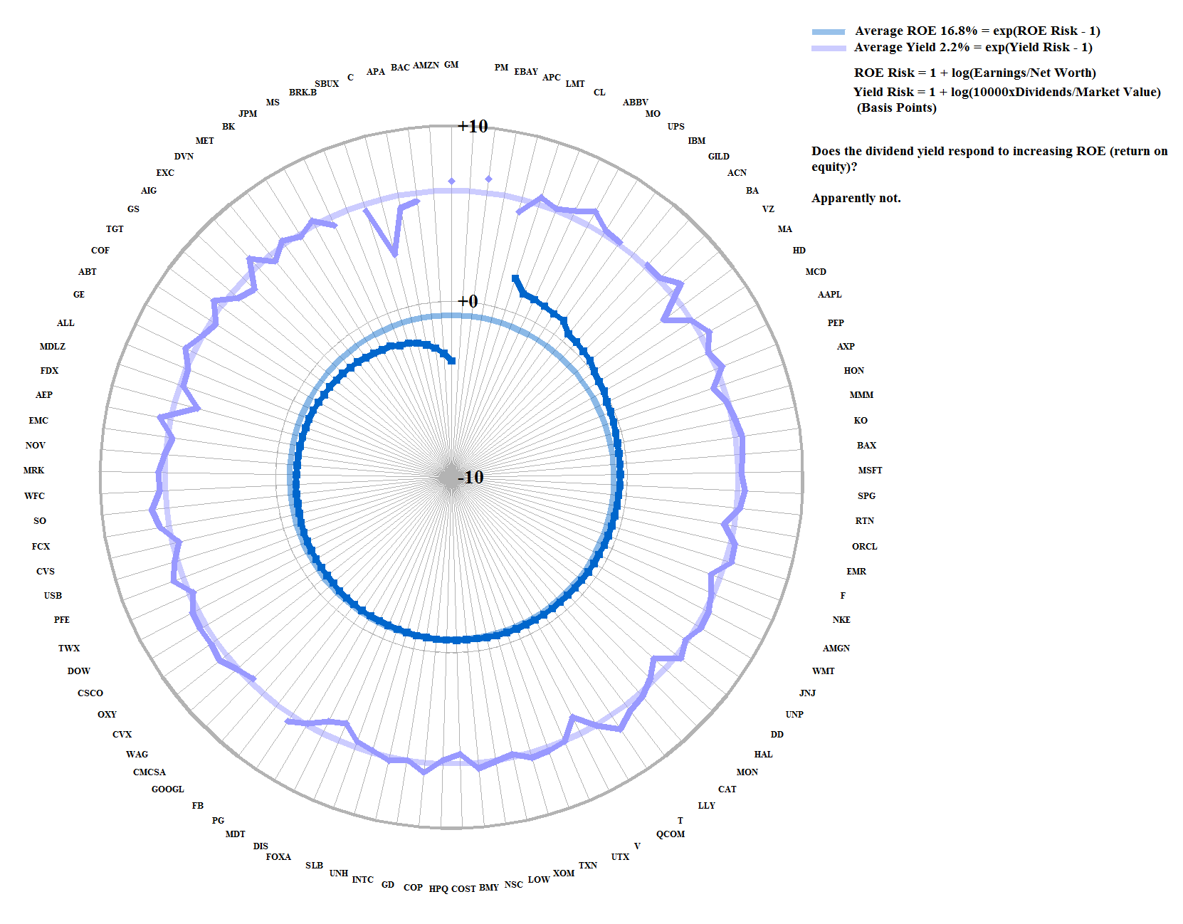
Task: Select the Average ROE 16.8% legend text
Action: (x=977, y=31)
